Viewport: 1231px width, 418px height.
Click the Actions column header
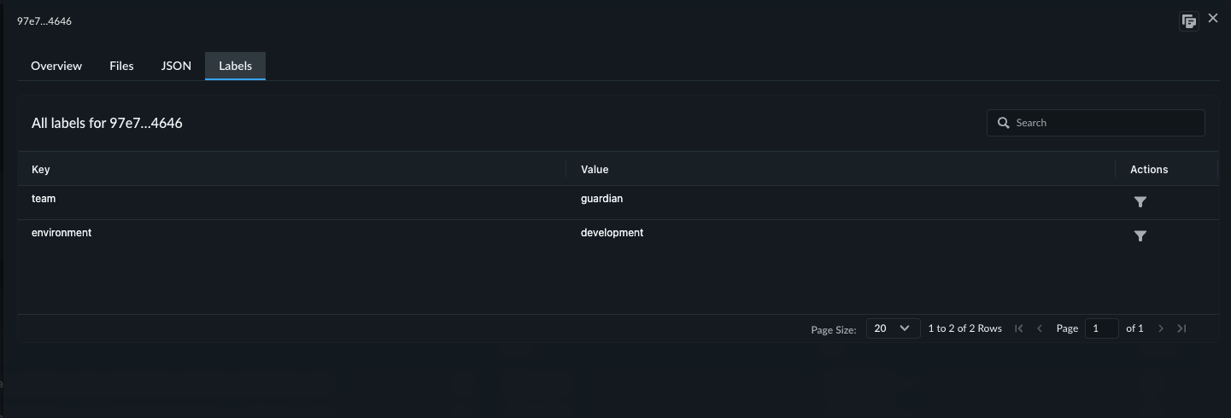pos(1148,170)
